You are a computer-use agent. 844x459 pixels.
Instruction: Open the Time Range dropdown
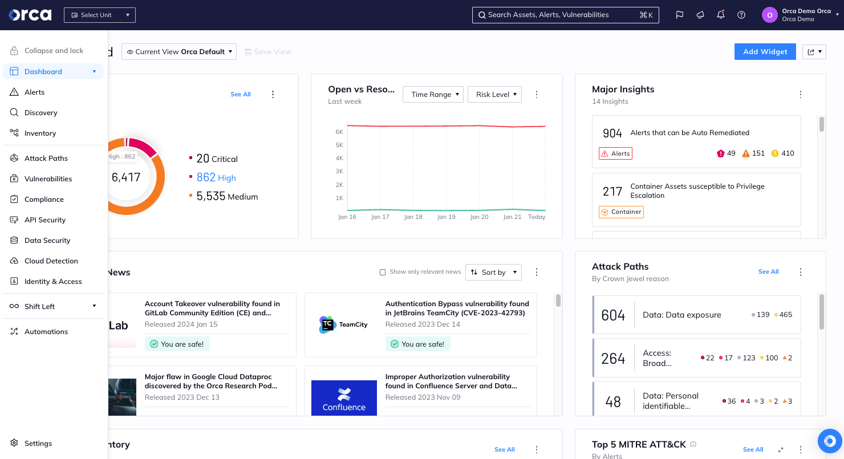click(433, 94)
